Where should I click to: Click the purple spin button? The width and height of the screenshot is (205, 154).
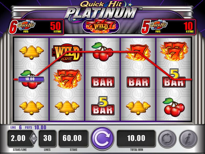[x=102, y=139]
